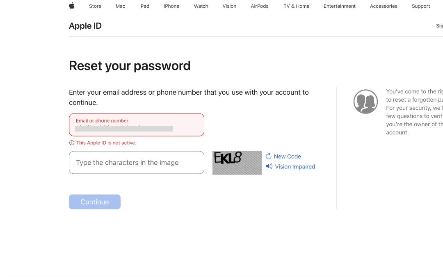Open the TV & Home menu
Screen dimensions: 443x277
[296, 6]
